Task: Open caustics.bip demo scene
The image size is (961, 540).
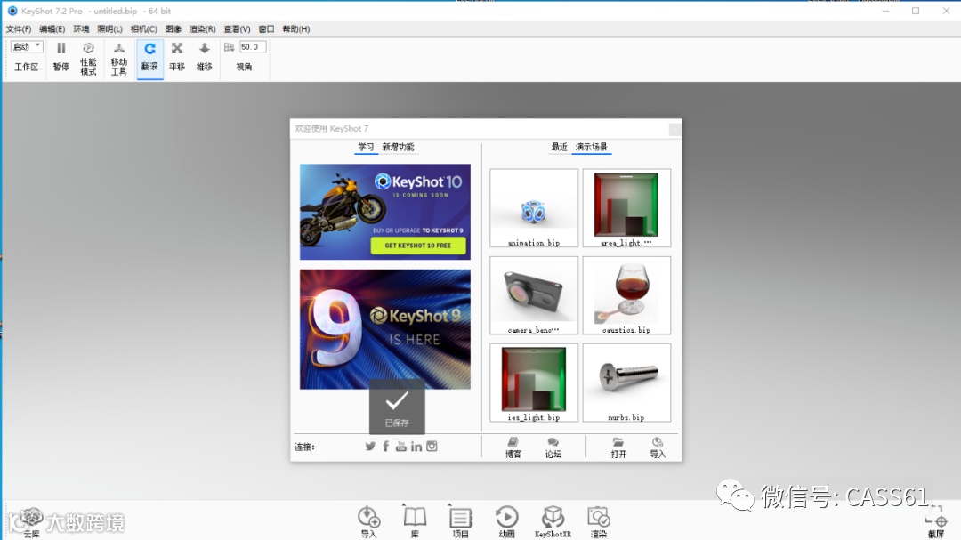Action: click(626, 295)
